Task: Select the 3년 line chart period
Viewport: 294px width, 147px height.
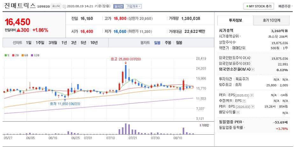Action: 74,43
